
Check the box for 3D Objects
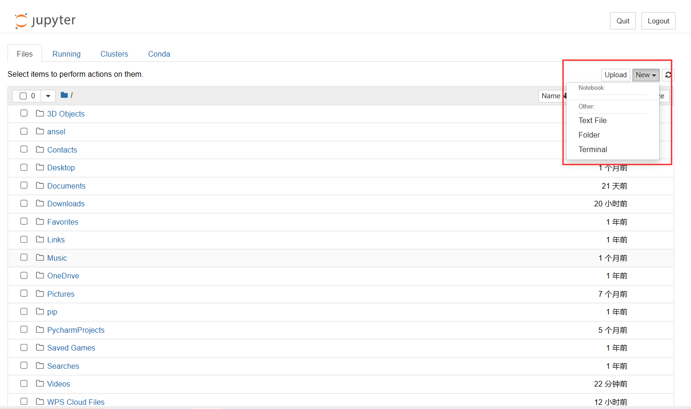tap(24, 113)
